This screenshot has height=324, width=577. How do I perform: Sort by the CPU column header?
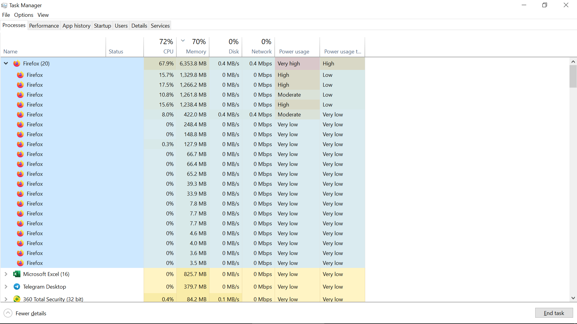[160, 47]
